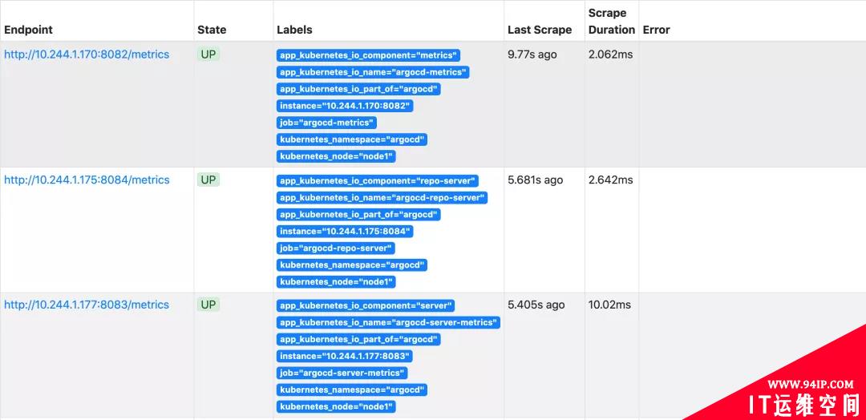Click last scrape value 9.77s ago

tap(532, 55)
